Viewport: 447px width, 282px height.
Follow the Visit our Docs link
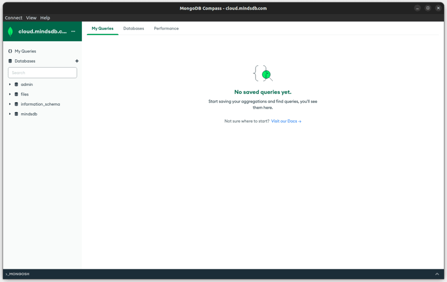(286, 121)
